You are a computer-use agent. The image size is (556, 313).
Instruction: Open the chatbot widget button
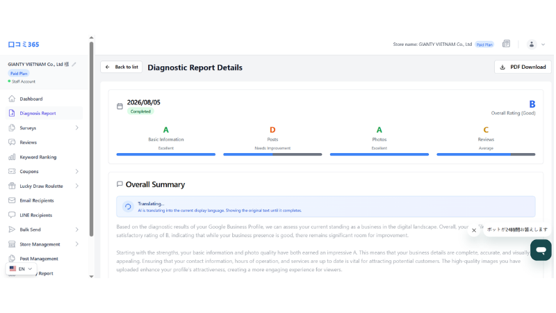541,250
